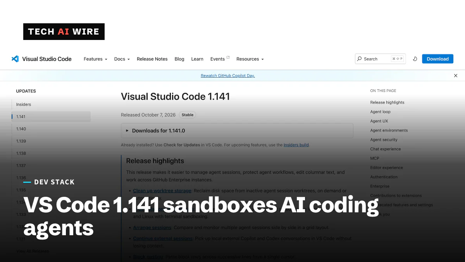
Task: Dismiss the Copilot Day banner
Action: coord(456,76)
